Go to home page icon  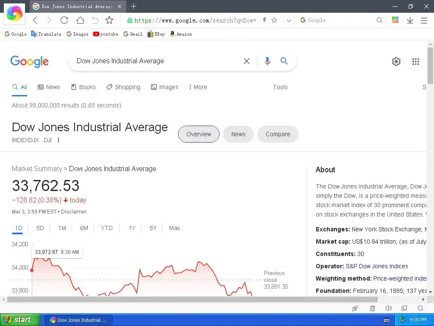80,20
